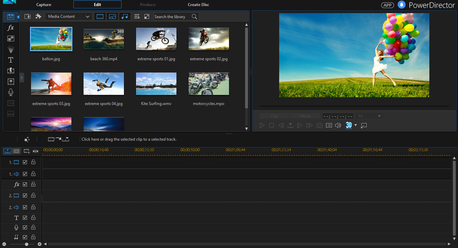Viewport: 458px width, 248px height.
Task: Click the search magnifier icon
Action: 194,16
